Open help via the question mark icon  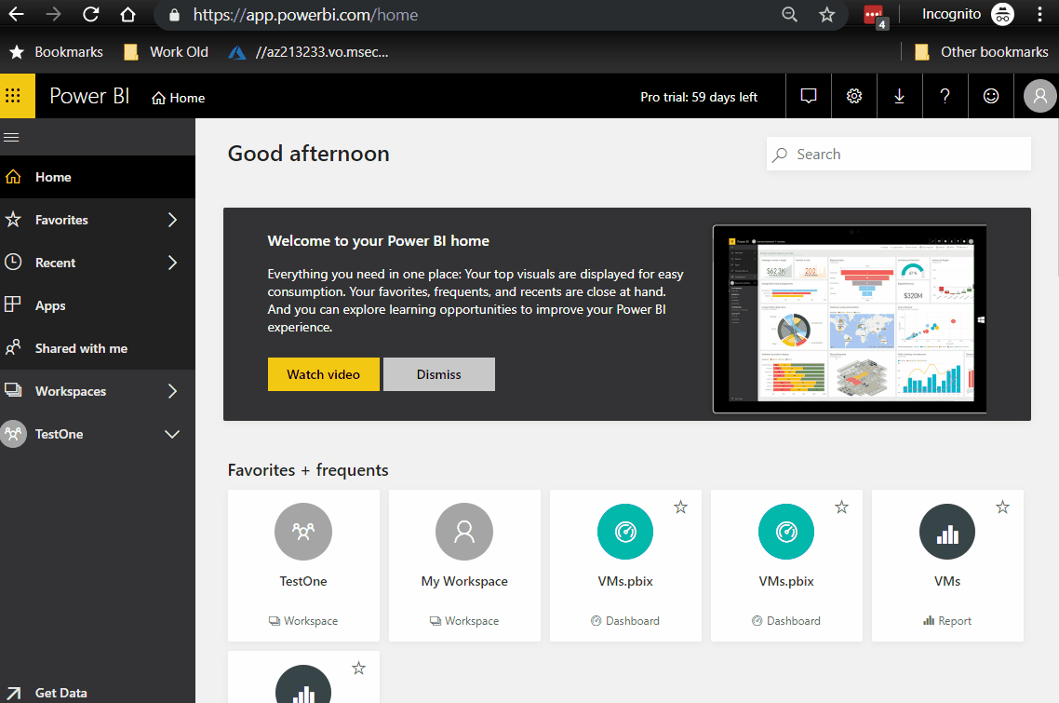945,96
